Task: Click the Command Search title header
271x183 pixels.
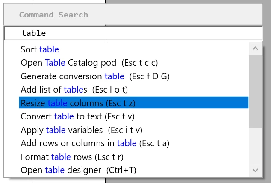Action: 53,15
